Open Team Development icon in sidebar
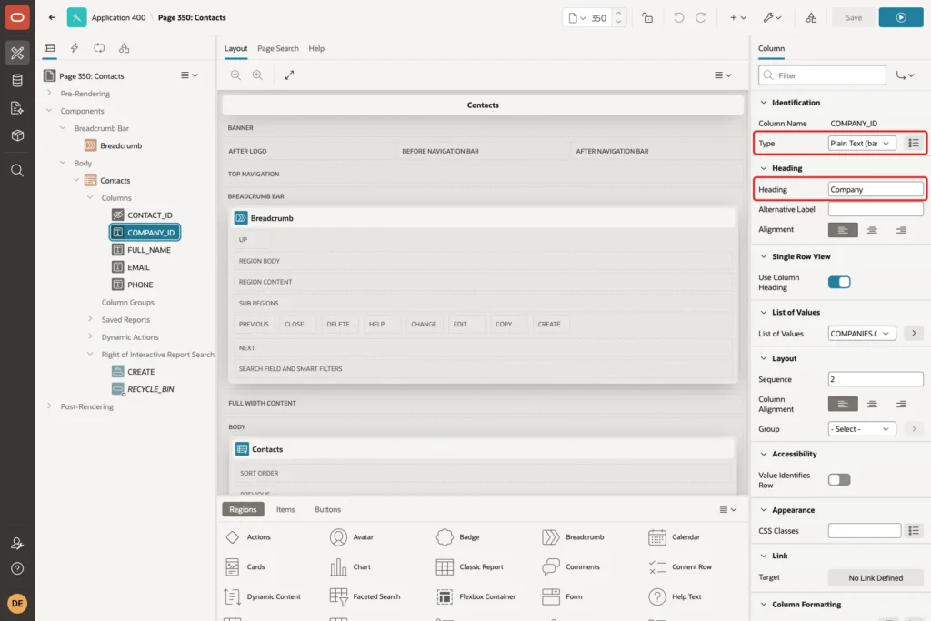Image resolution: width=931 pixels, height=621 pixels. pyautogui.click(x=17, y=108)
